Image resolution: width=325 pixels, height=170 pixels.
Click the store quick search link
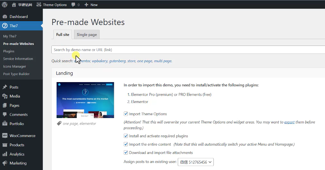pos(131,61)
